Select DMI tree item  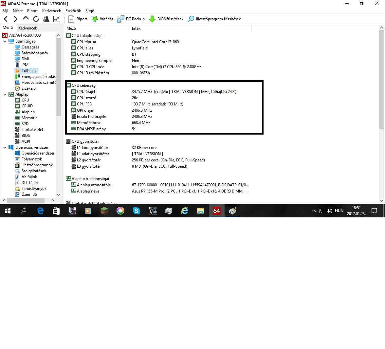pos(25,59)
